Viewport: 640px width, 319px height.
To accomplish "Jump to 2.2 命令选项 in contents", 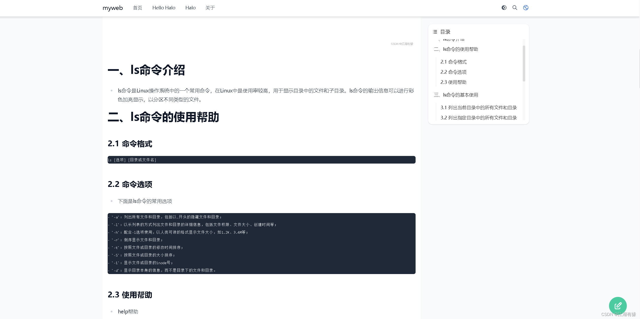I will click(x=453, y=72).
